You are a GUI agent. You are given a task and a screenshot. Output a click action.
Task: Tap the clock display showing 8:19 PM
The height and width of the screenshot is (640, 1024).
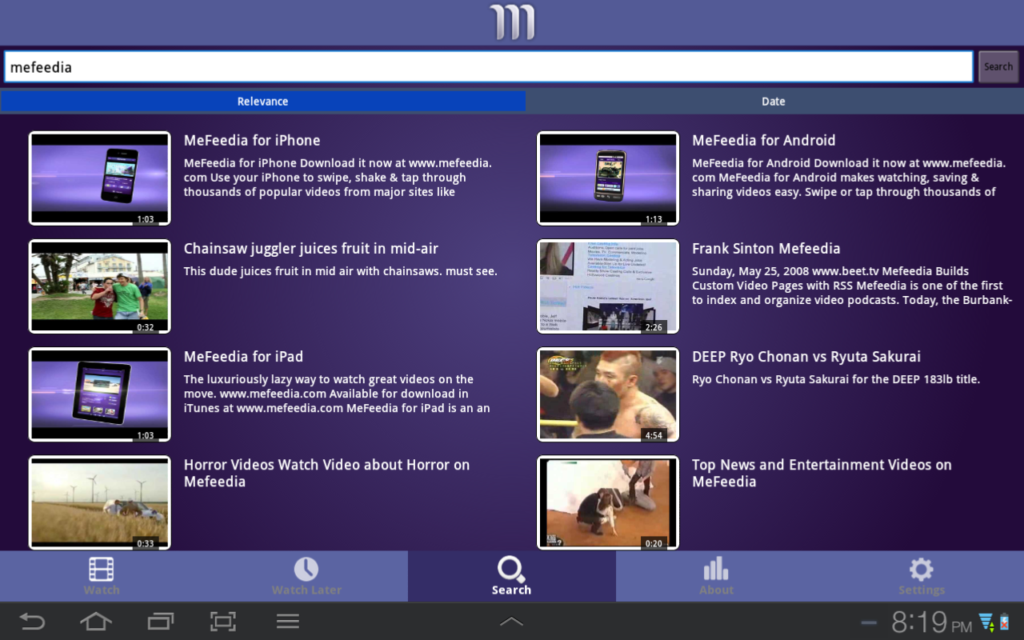click(x=924, y=622)
